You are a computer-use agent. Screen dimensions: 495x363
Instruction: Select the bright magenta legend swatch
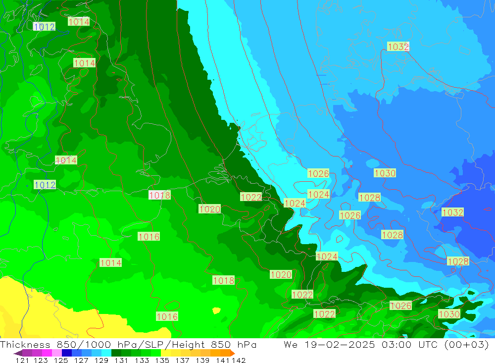(x=47, y=353)
